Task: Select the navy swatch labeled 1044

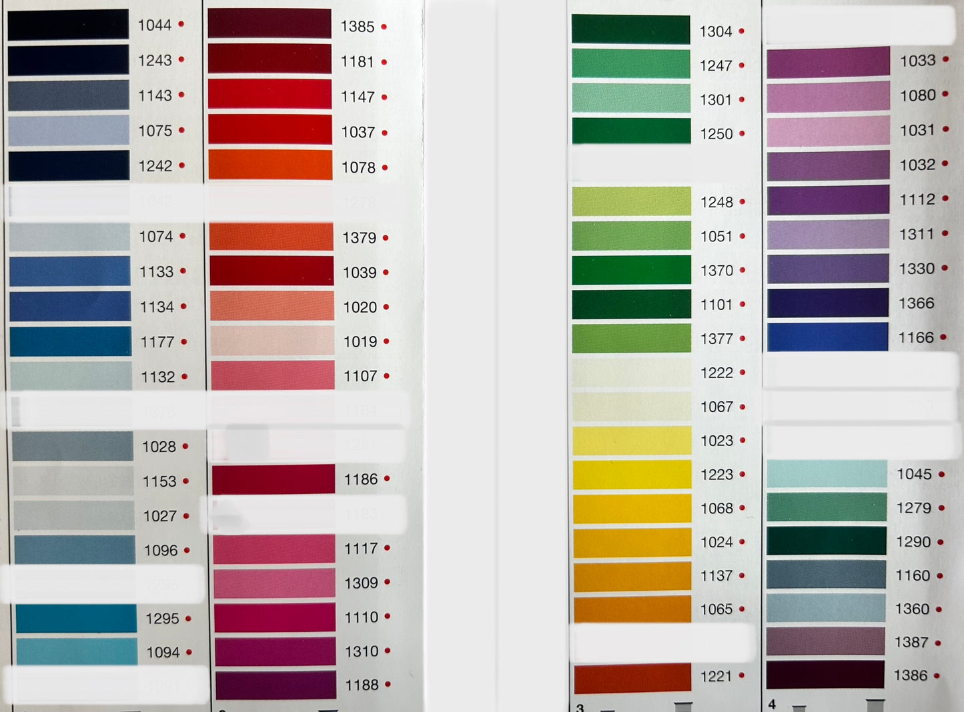Action: (68, 25)
